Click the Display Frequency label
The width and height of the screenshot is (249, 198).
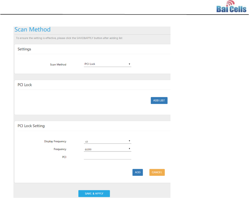55,141
